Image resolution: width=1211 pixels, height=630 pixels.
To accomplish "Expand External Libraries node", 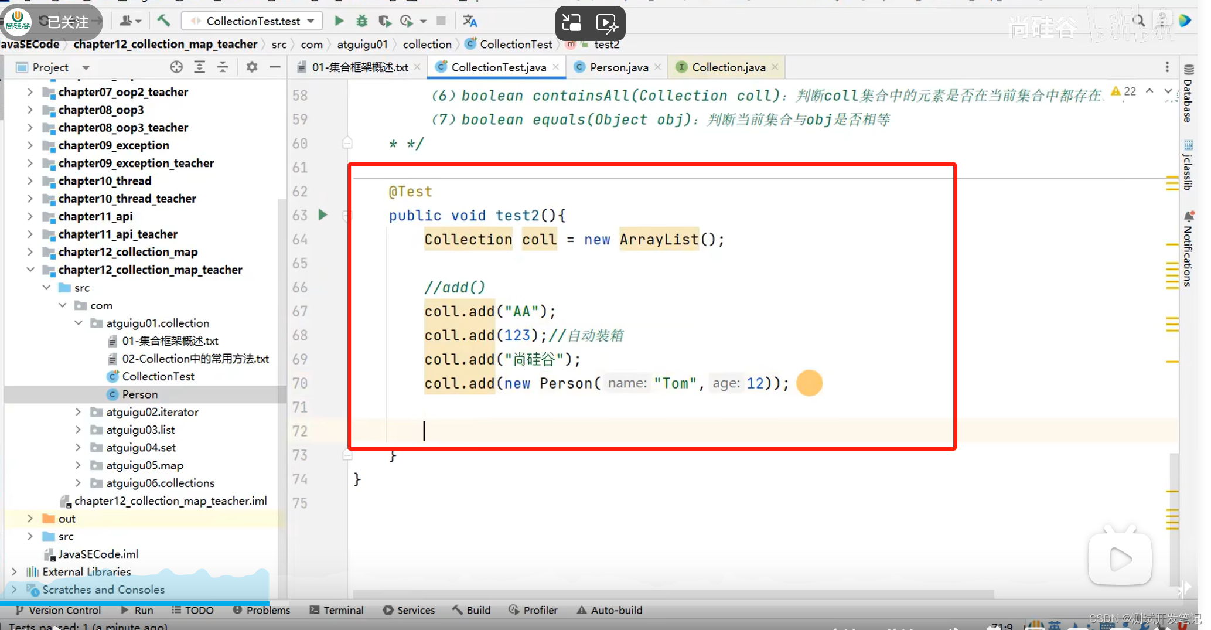I will click(x=14, y=571).
